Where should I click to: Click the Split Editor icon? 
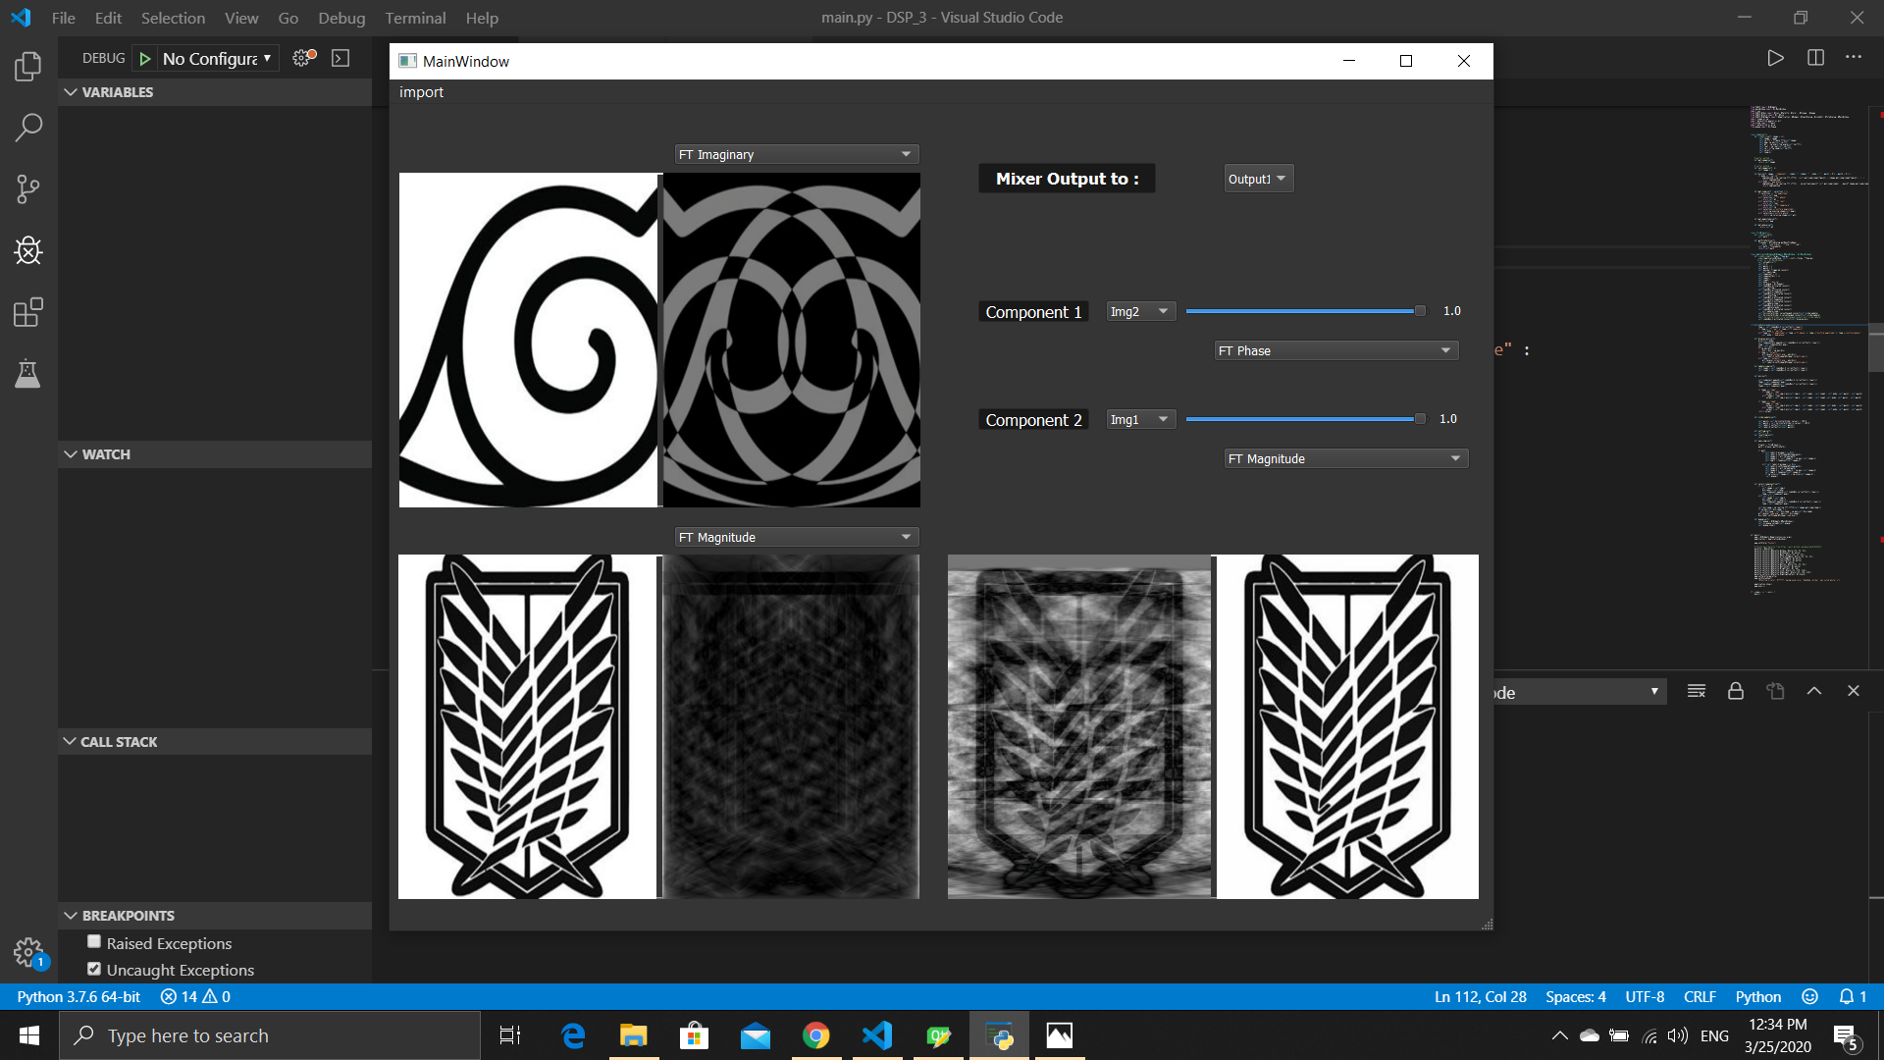(x=1815, y=58)
